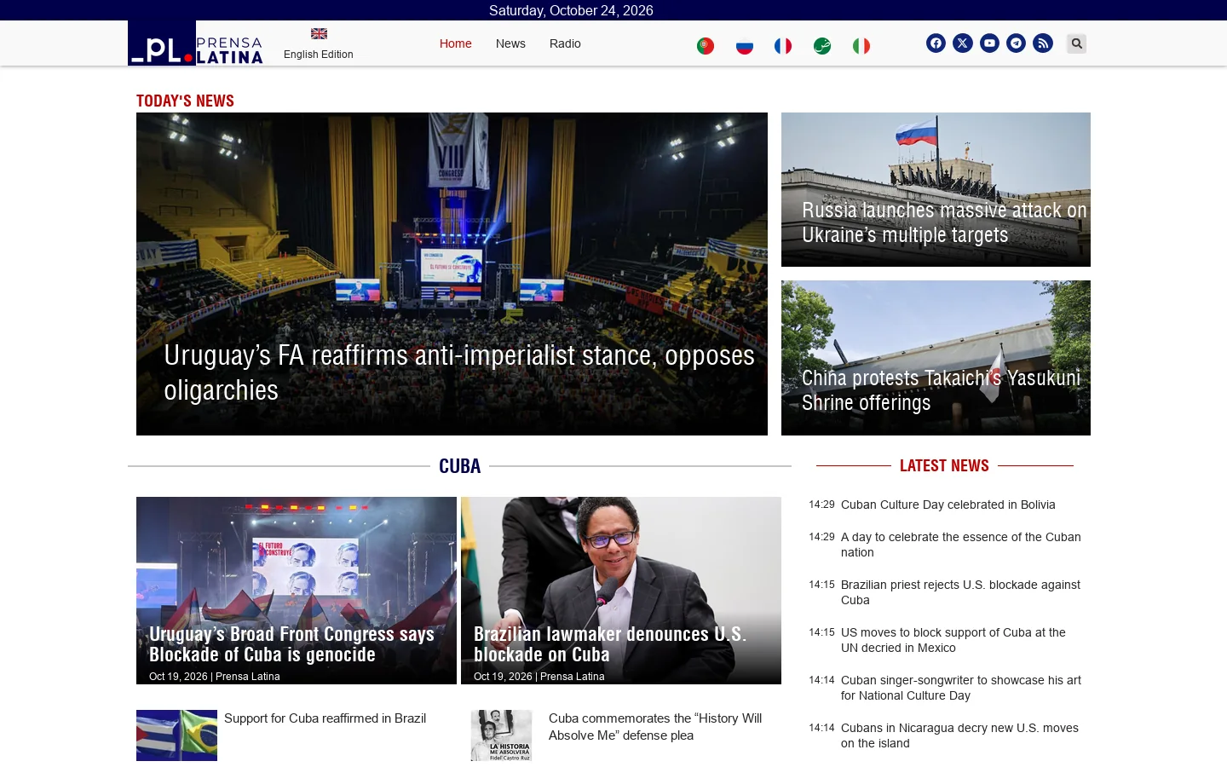The image size is (1227, 767).
Task: Open the CUBA section heading
Action: (460, 466)
